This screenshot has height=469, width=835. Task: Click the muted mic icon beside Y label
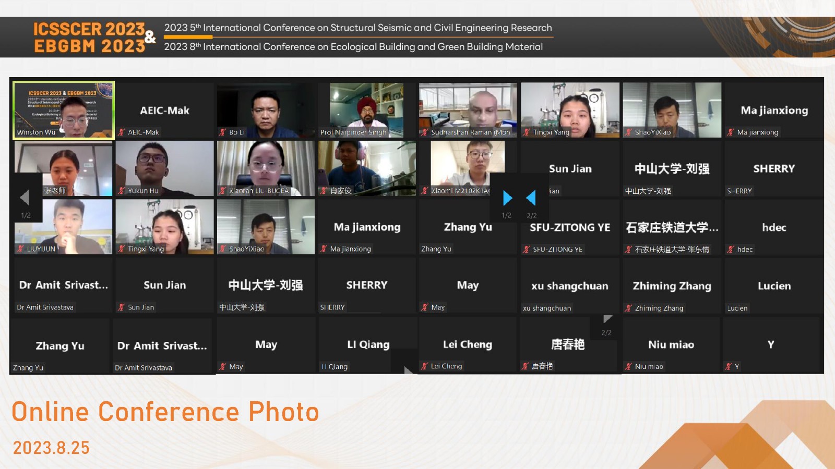point(729,367)
